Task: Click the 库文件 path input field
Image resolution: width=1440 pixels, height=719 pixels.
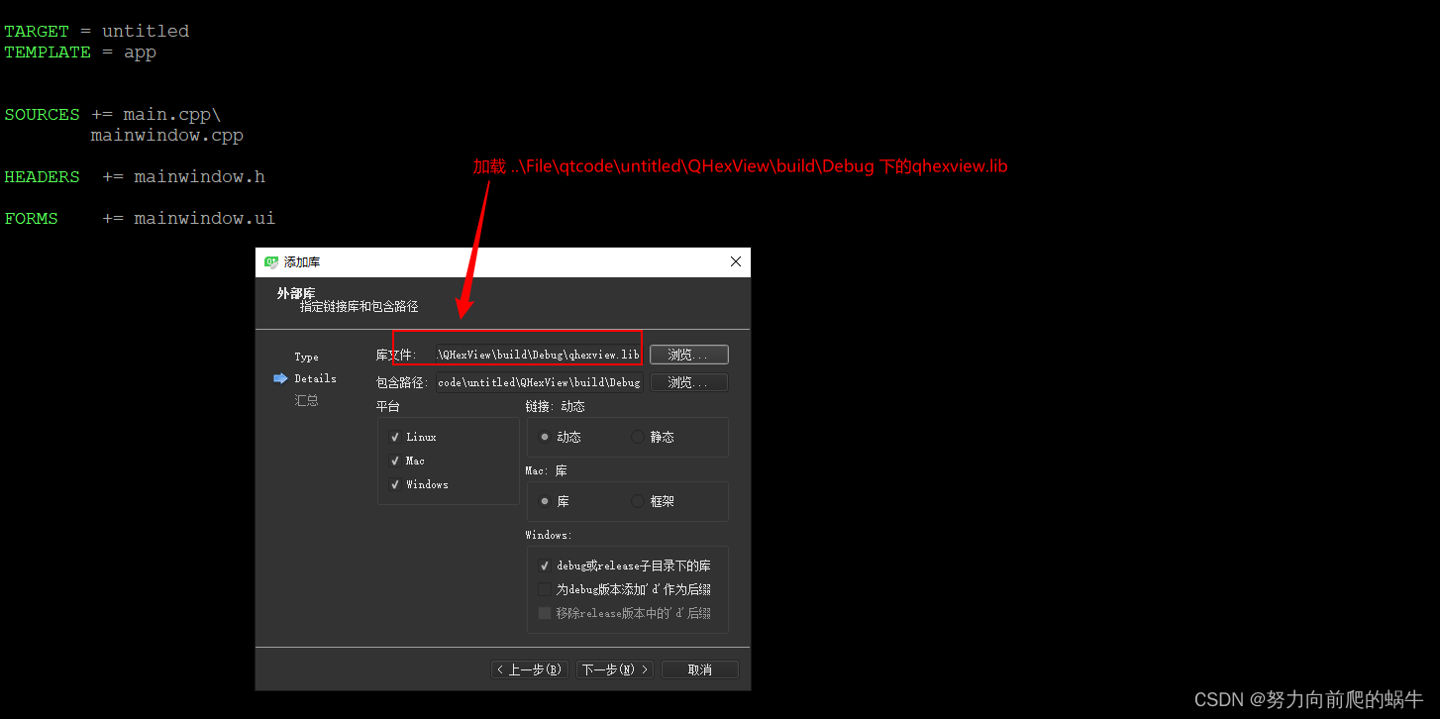Action: click(539, 355)
